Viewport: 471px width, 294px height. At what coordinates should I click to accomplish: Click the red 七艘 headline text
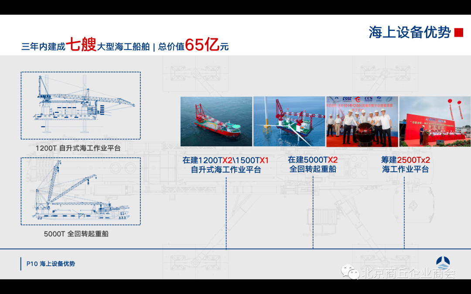81,45
